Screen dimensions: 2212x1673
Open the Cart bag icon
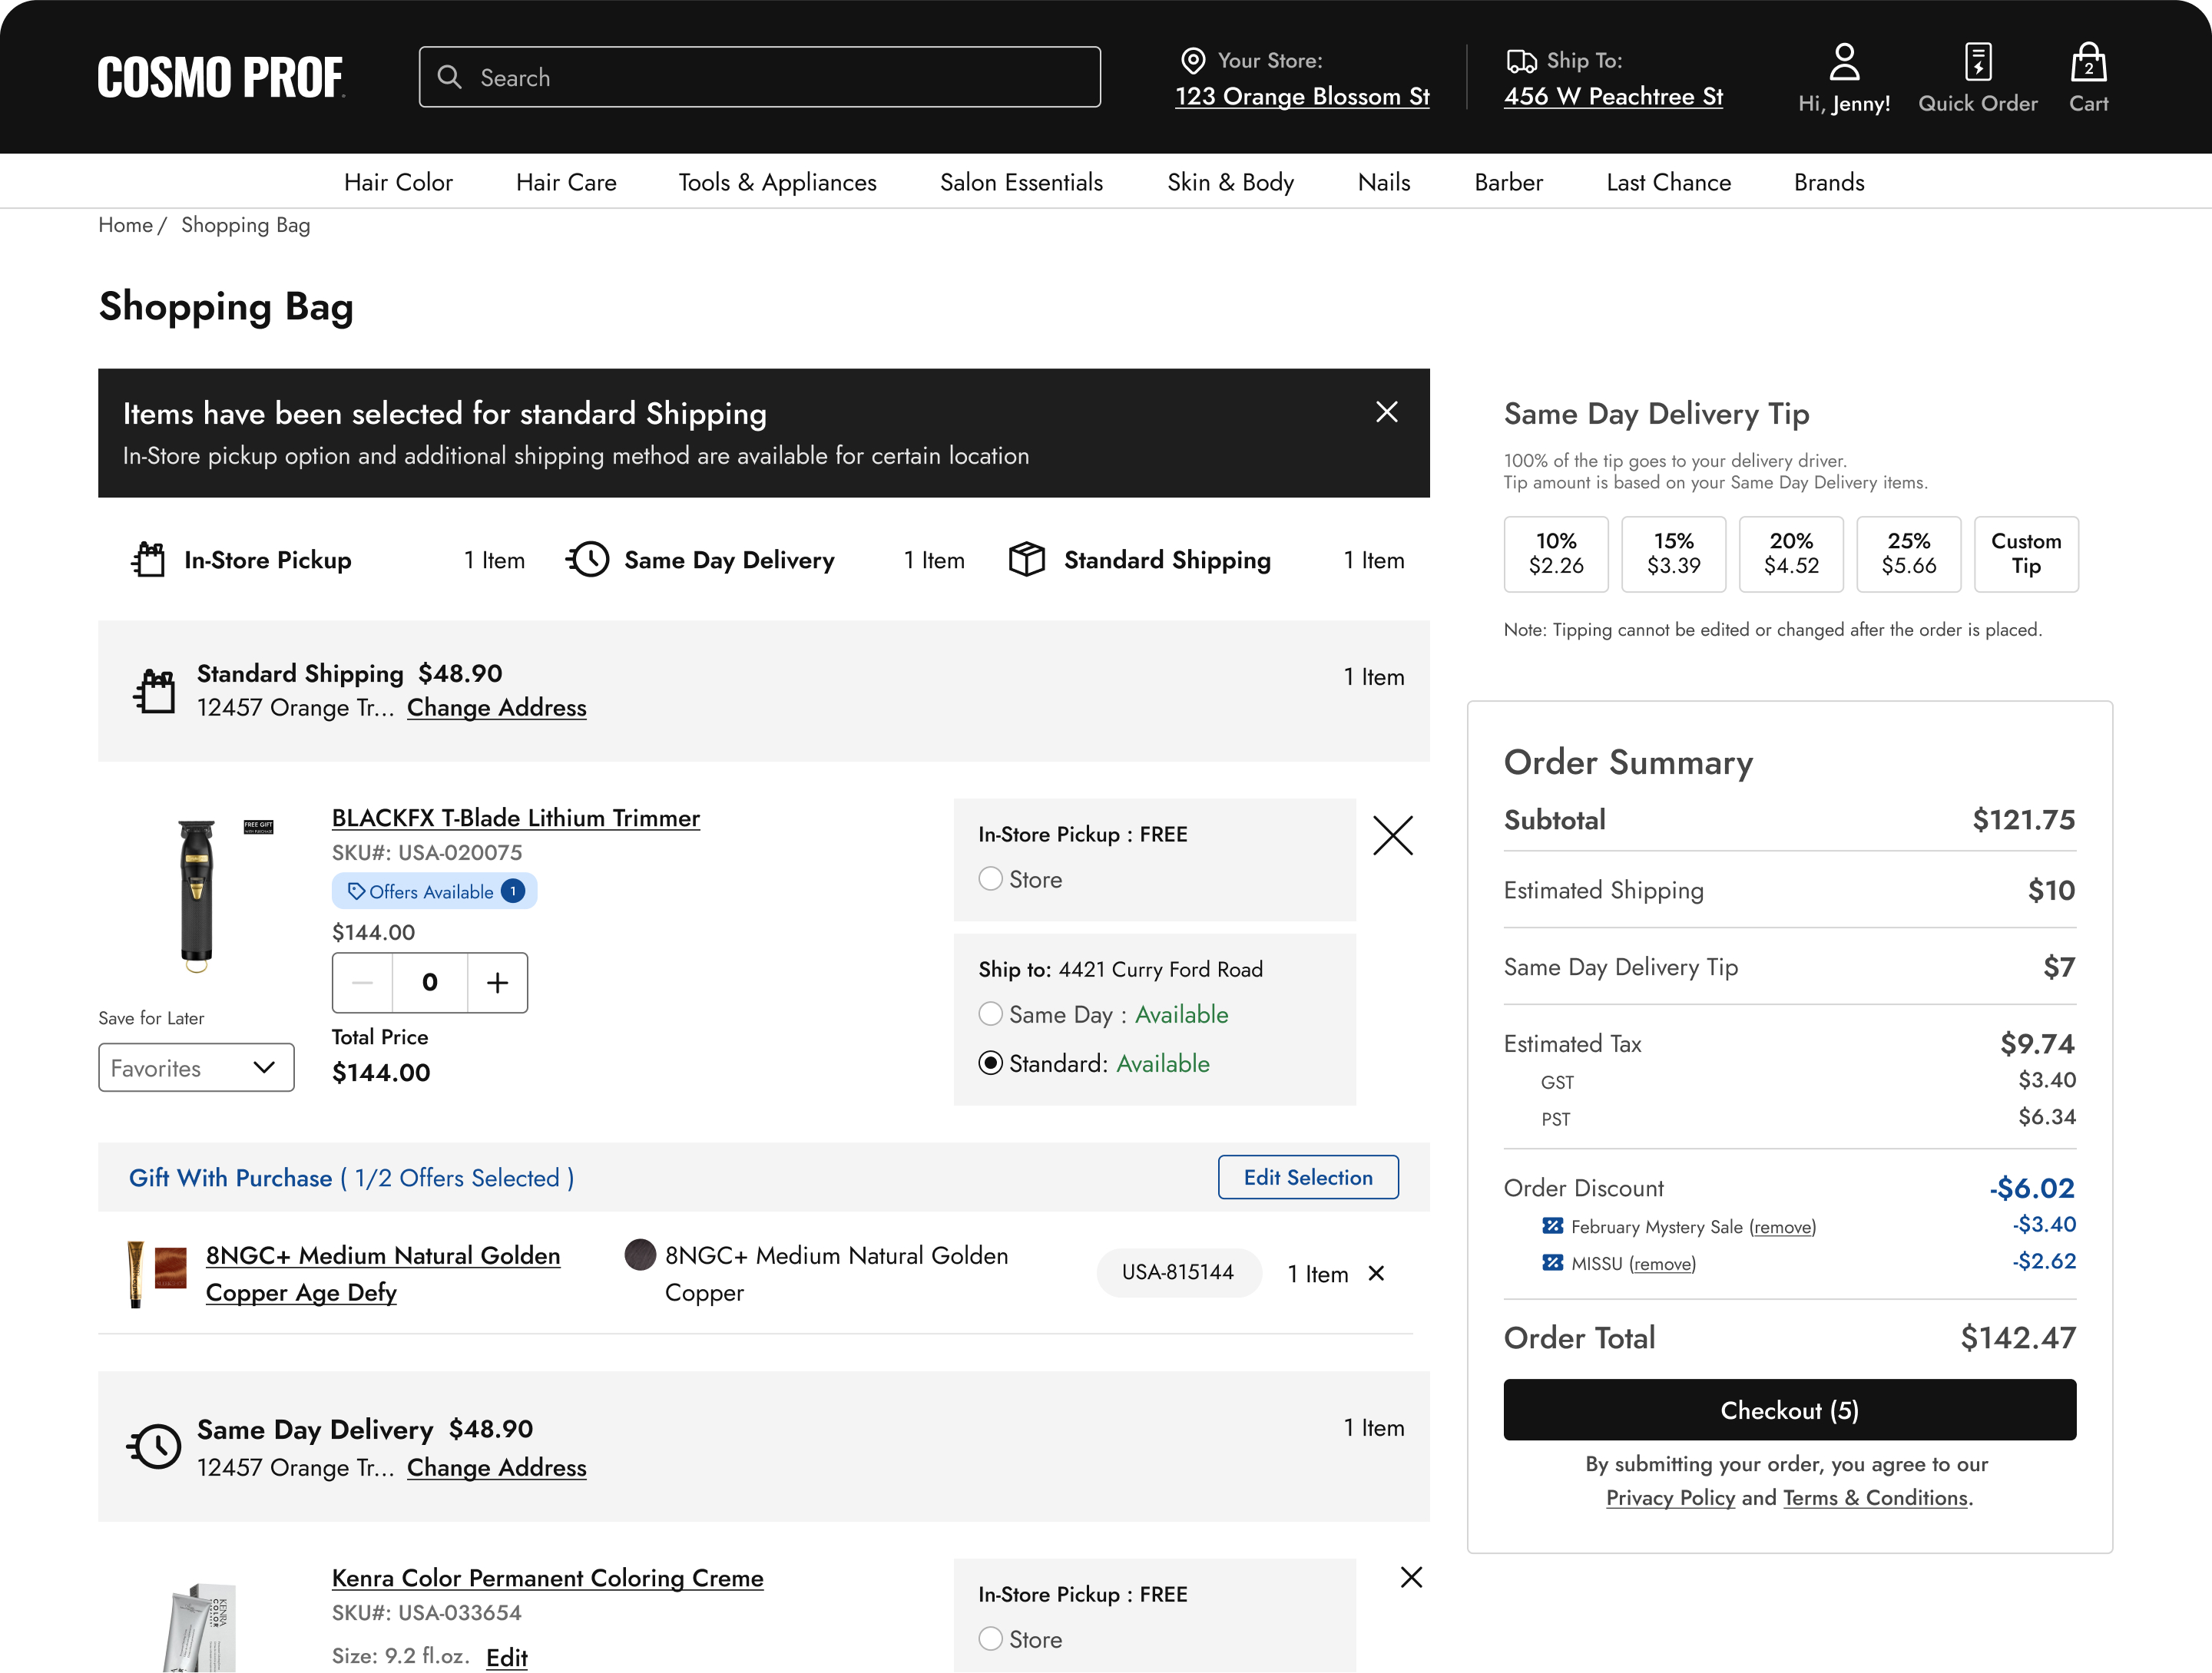click(x=2088, y=62)
